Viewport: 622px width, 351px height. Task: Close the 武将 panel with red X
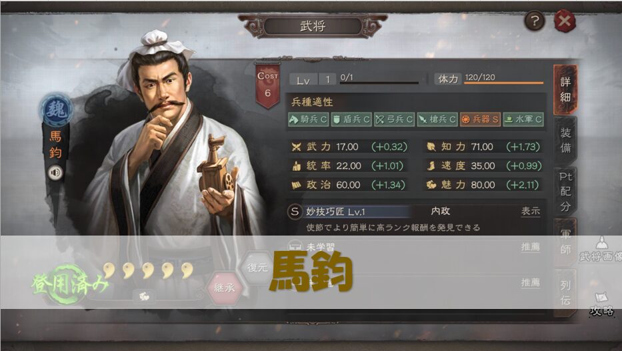564,21
